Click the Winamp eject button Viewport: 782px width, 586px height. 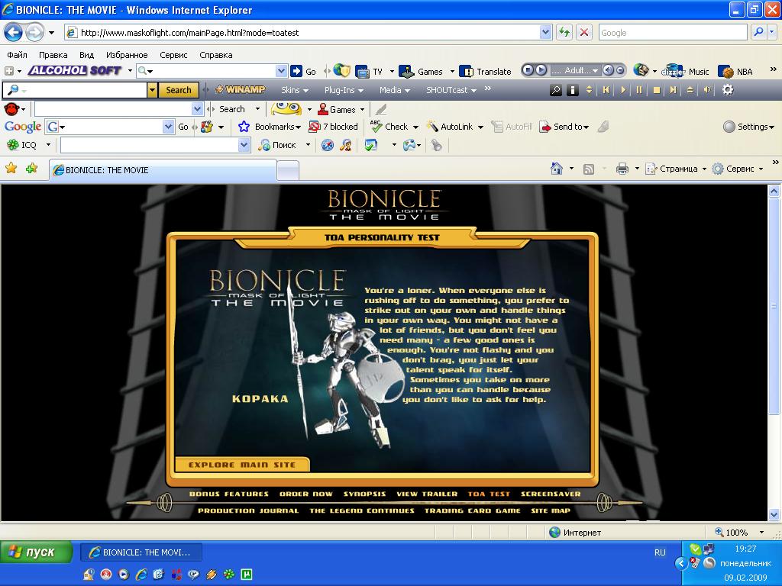(x=690, y=90)
